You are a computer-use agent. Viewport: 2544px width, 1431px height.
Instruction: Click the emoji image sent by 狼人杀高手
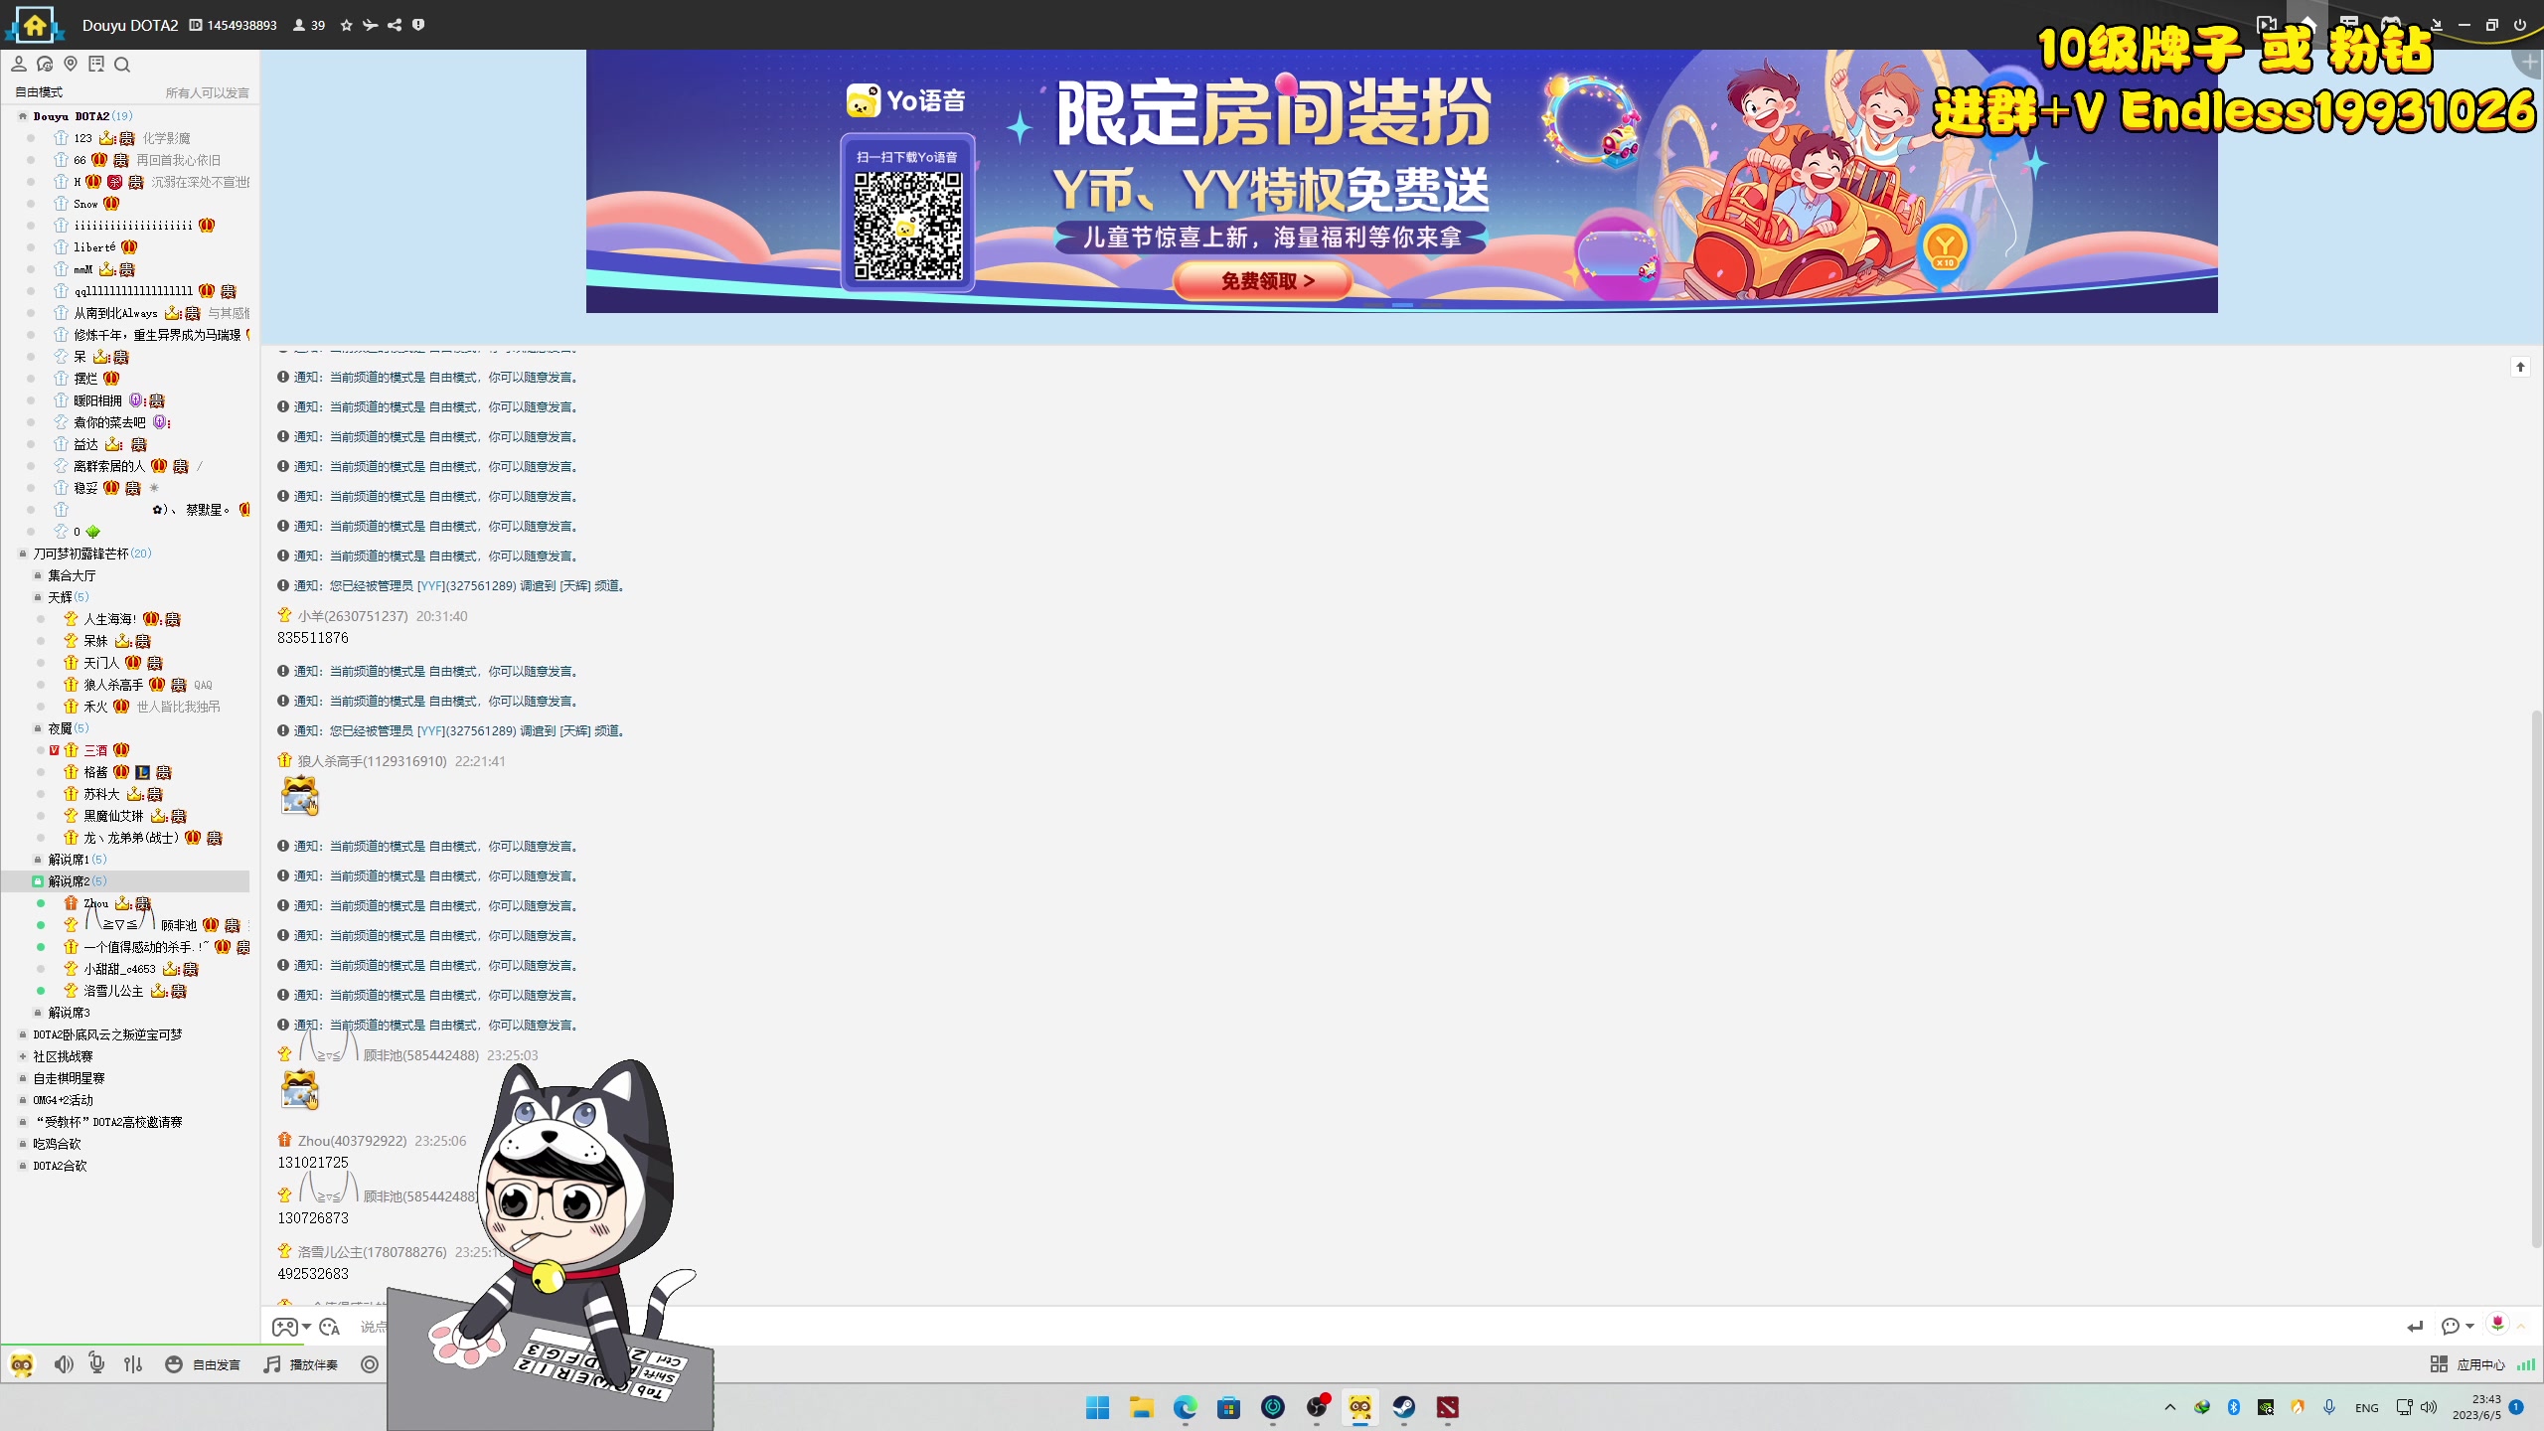point(299,796)
